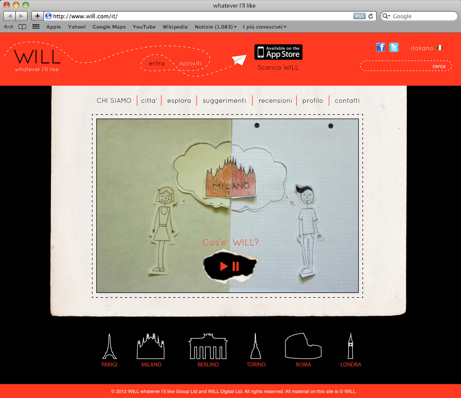The width and height of the screenshot is (461, 398).
Task: Click the video illustration thumbnail
Action: tap(227, 206)
